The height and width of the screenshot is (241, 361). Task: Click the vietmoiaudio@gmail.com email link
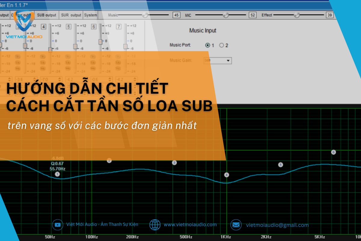point(277,225)
